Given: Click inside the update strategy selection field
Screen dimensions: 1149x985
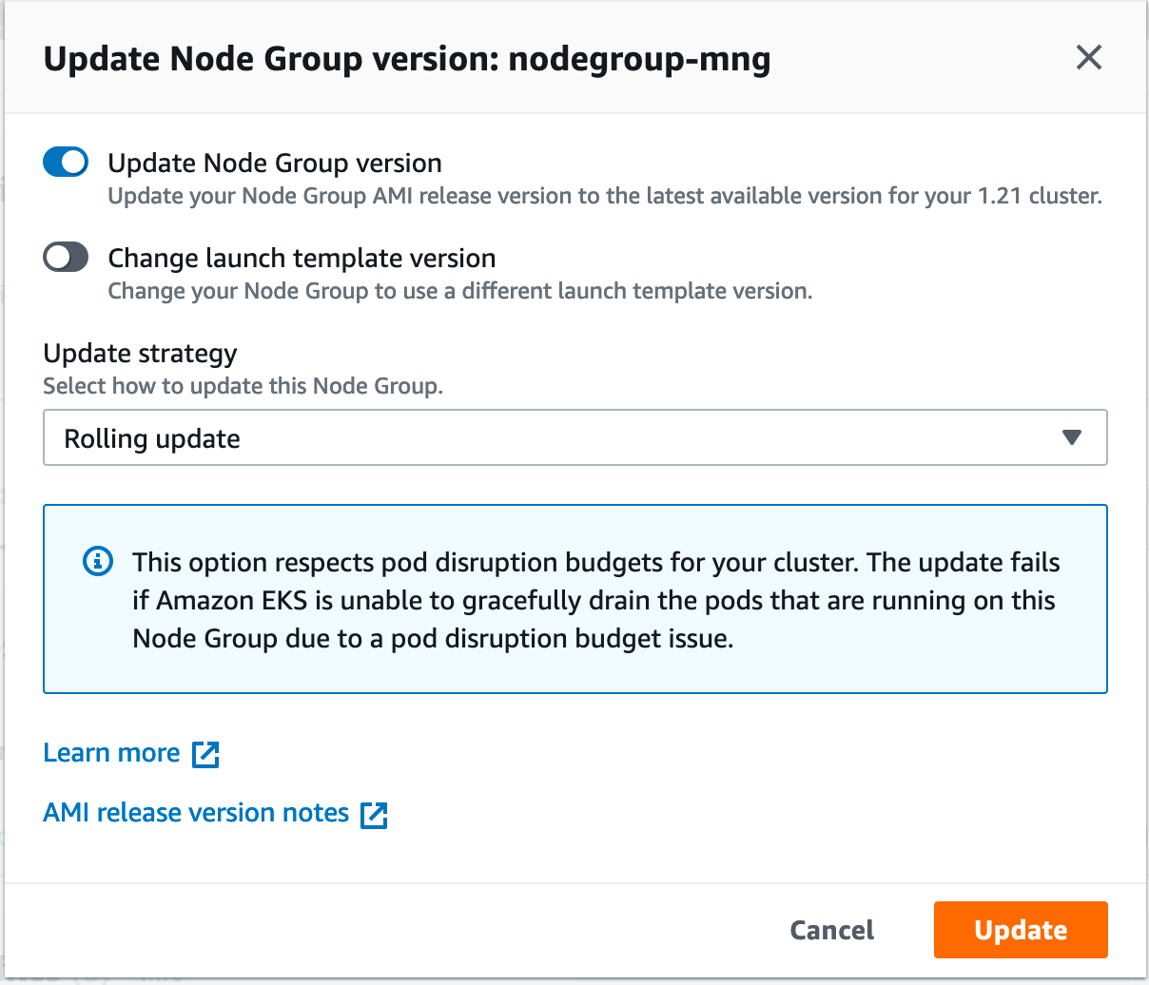Looking at the screenshot, I should 574,437.
